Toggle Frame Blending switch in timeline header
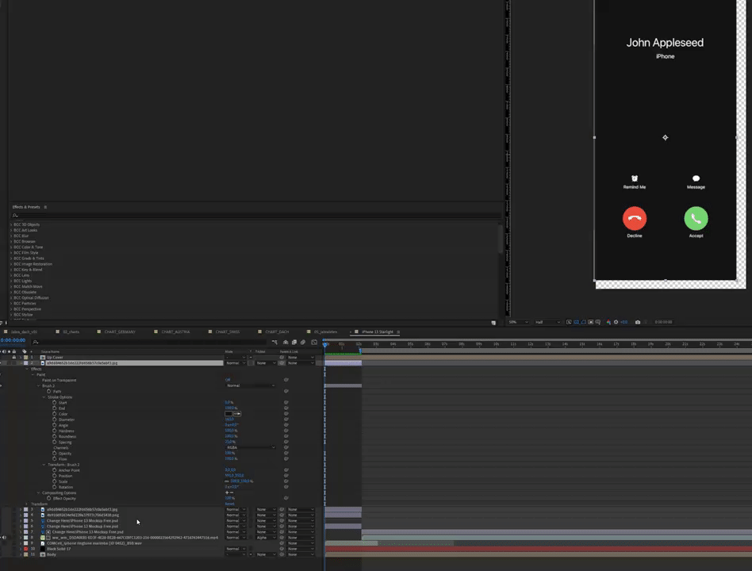 coord(294,343)
